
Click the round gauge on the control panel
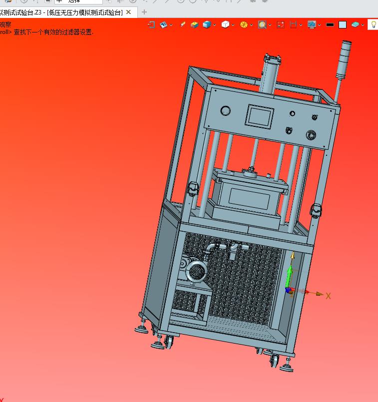click(225, 110)
